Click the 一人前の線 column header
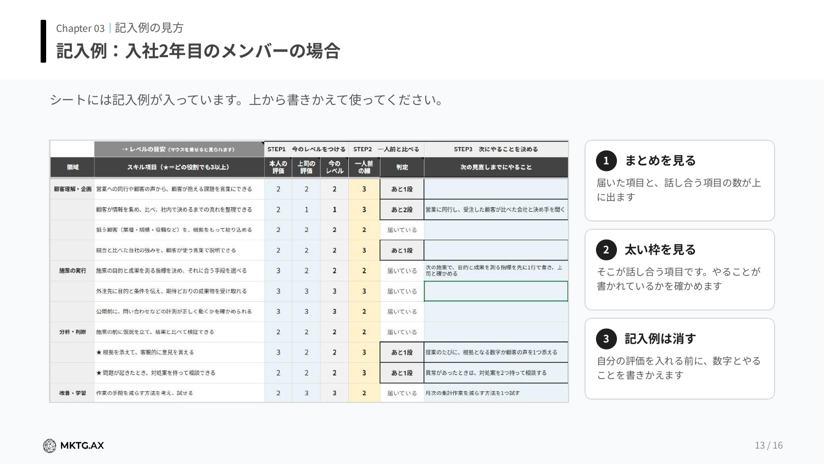Viewport: 824px width, 464px height. pyautogui.click(x=364, y=167)
